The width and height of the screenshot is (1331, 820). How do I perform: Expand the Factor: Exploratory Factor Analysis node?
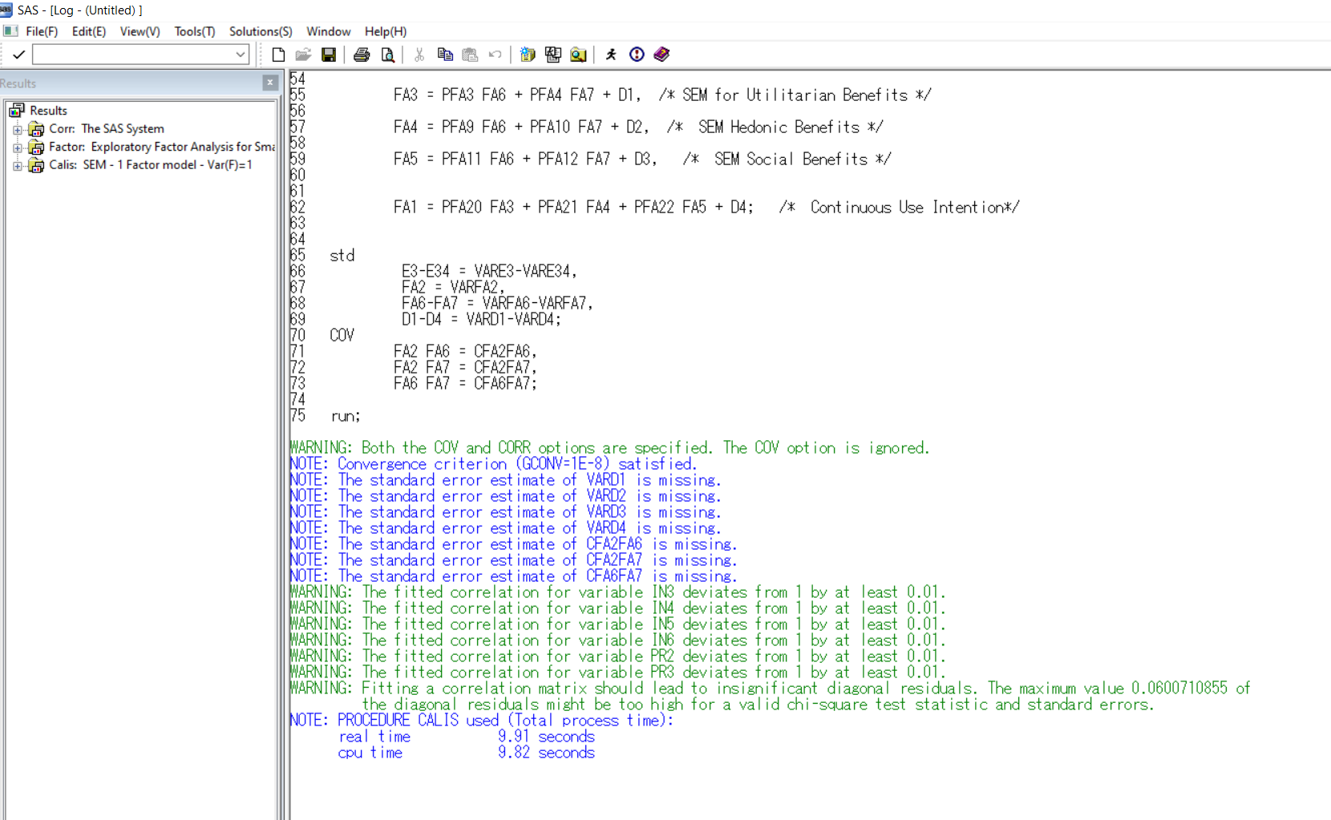pyautogui.click(x=17, y=147)
